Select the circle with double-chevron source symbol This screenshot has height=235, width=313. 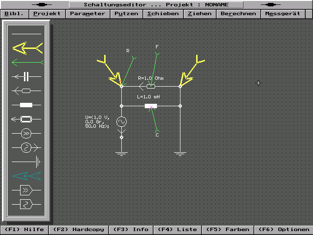pos(26,133)
